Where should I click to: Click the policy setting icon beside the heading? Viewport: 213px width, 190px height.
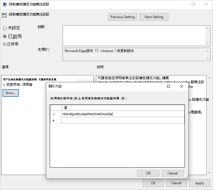click(4, 15)
